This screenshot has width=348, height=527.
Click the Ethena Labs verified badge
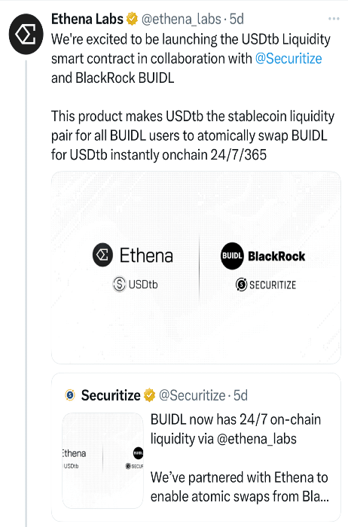132,19
